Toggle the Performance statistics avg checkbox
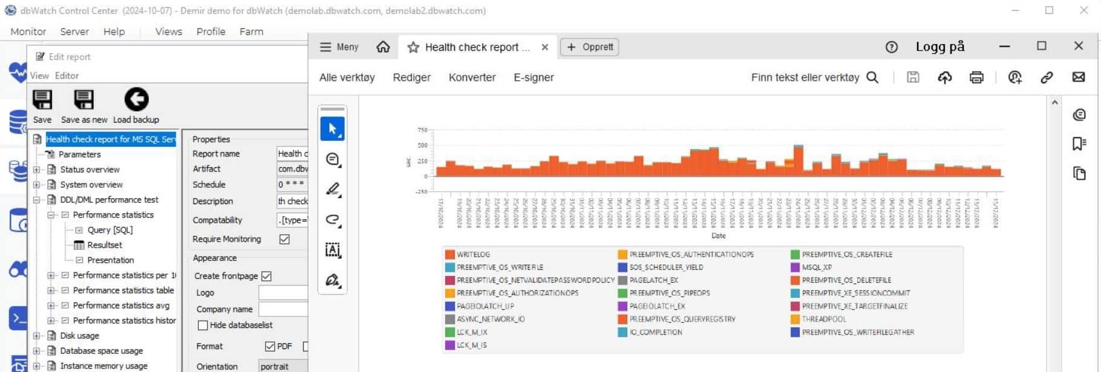Viewport: 1101px width, 372px height. pos(65,306)
